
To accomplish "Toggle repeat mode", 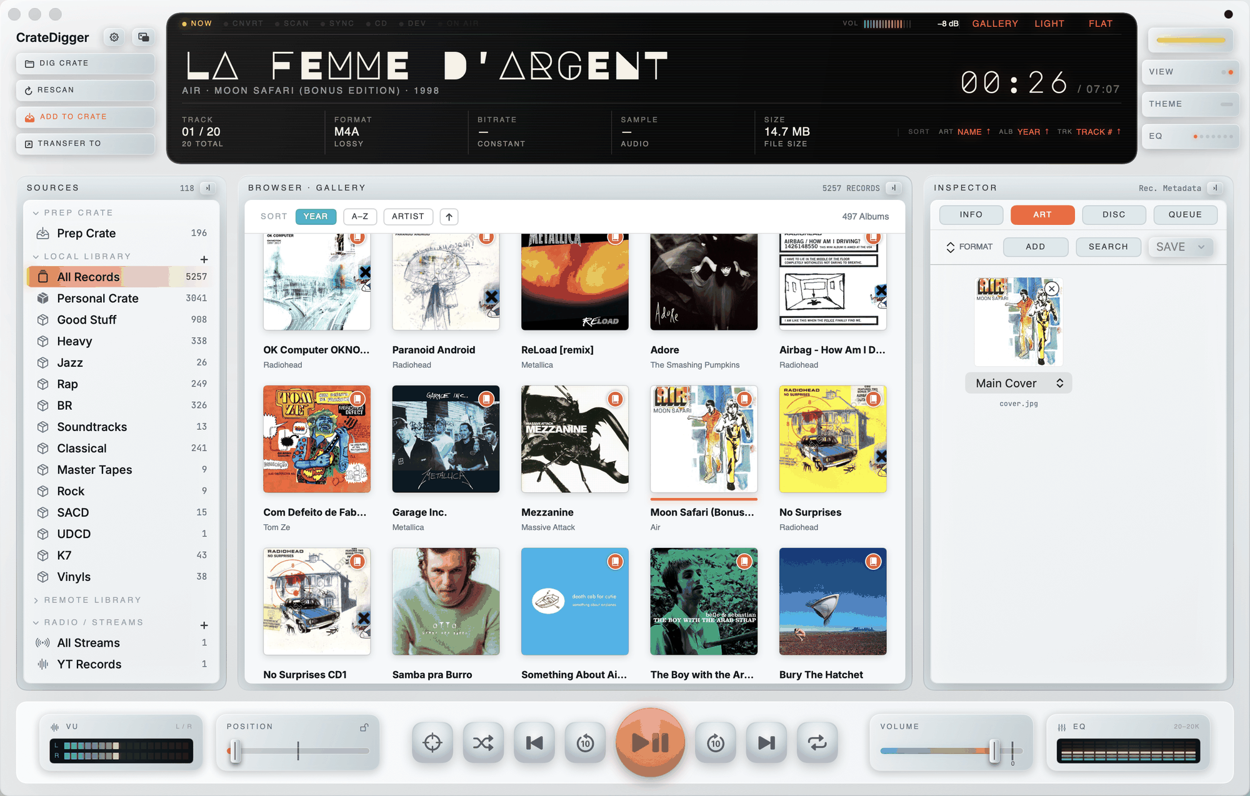I will [817, 743].
